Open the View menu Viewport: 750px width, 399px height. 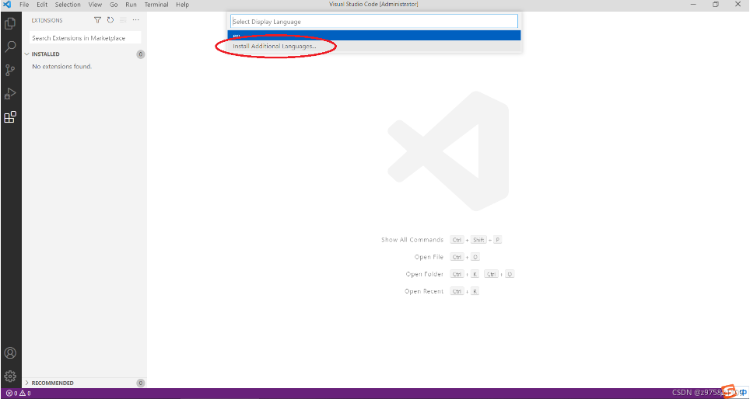click(x=95, y=5)
